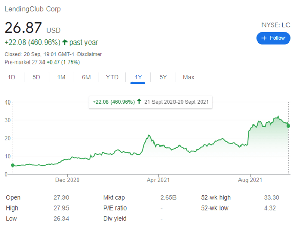Click the 26.87 price value

[24, 28]
